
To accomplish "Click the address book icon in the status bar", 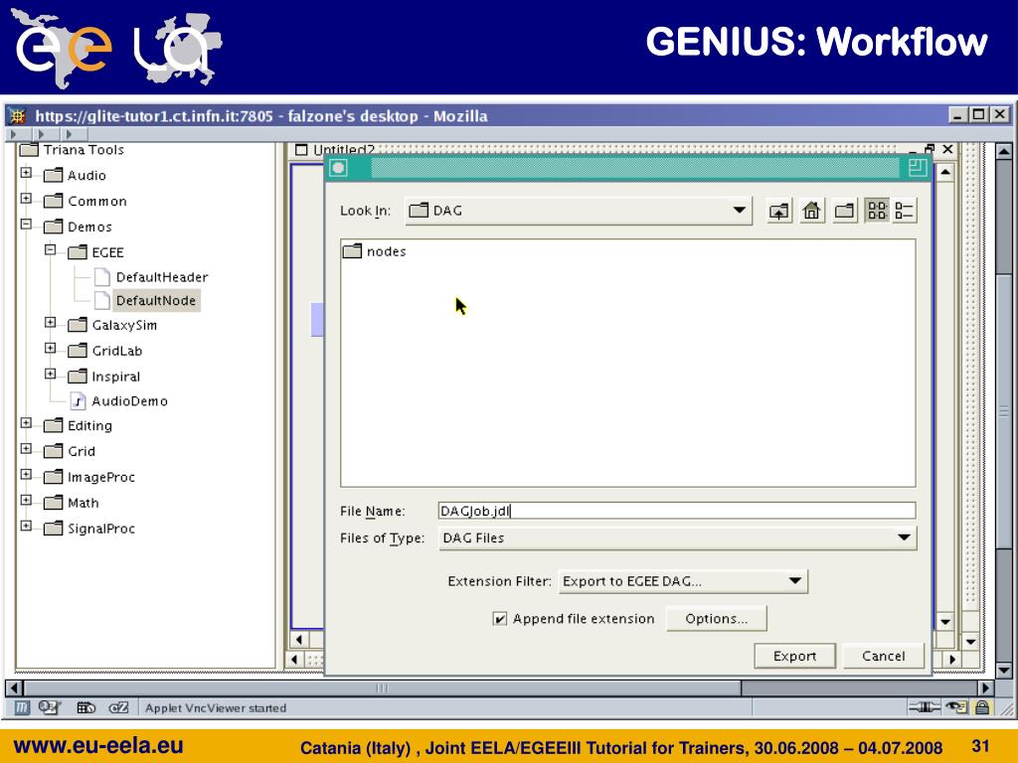I will (x=118, y=707).
